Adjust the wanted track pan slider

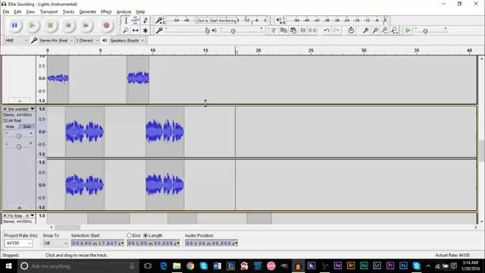point(18,146)
